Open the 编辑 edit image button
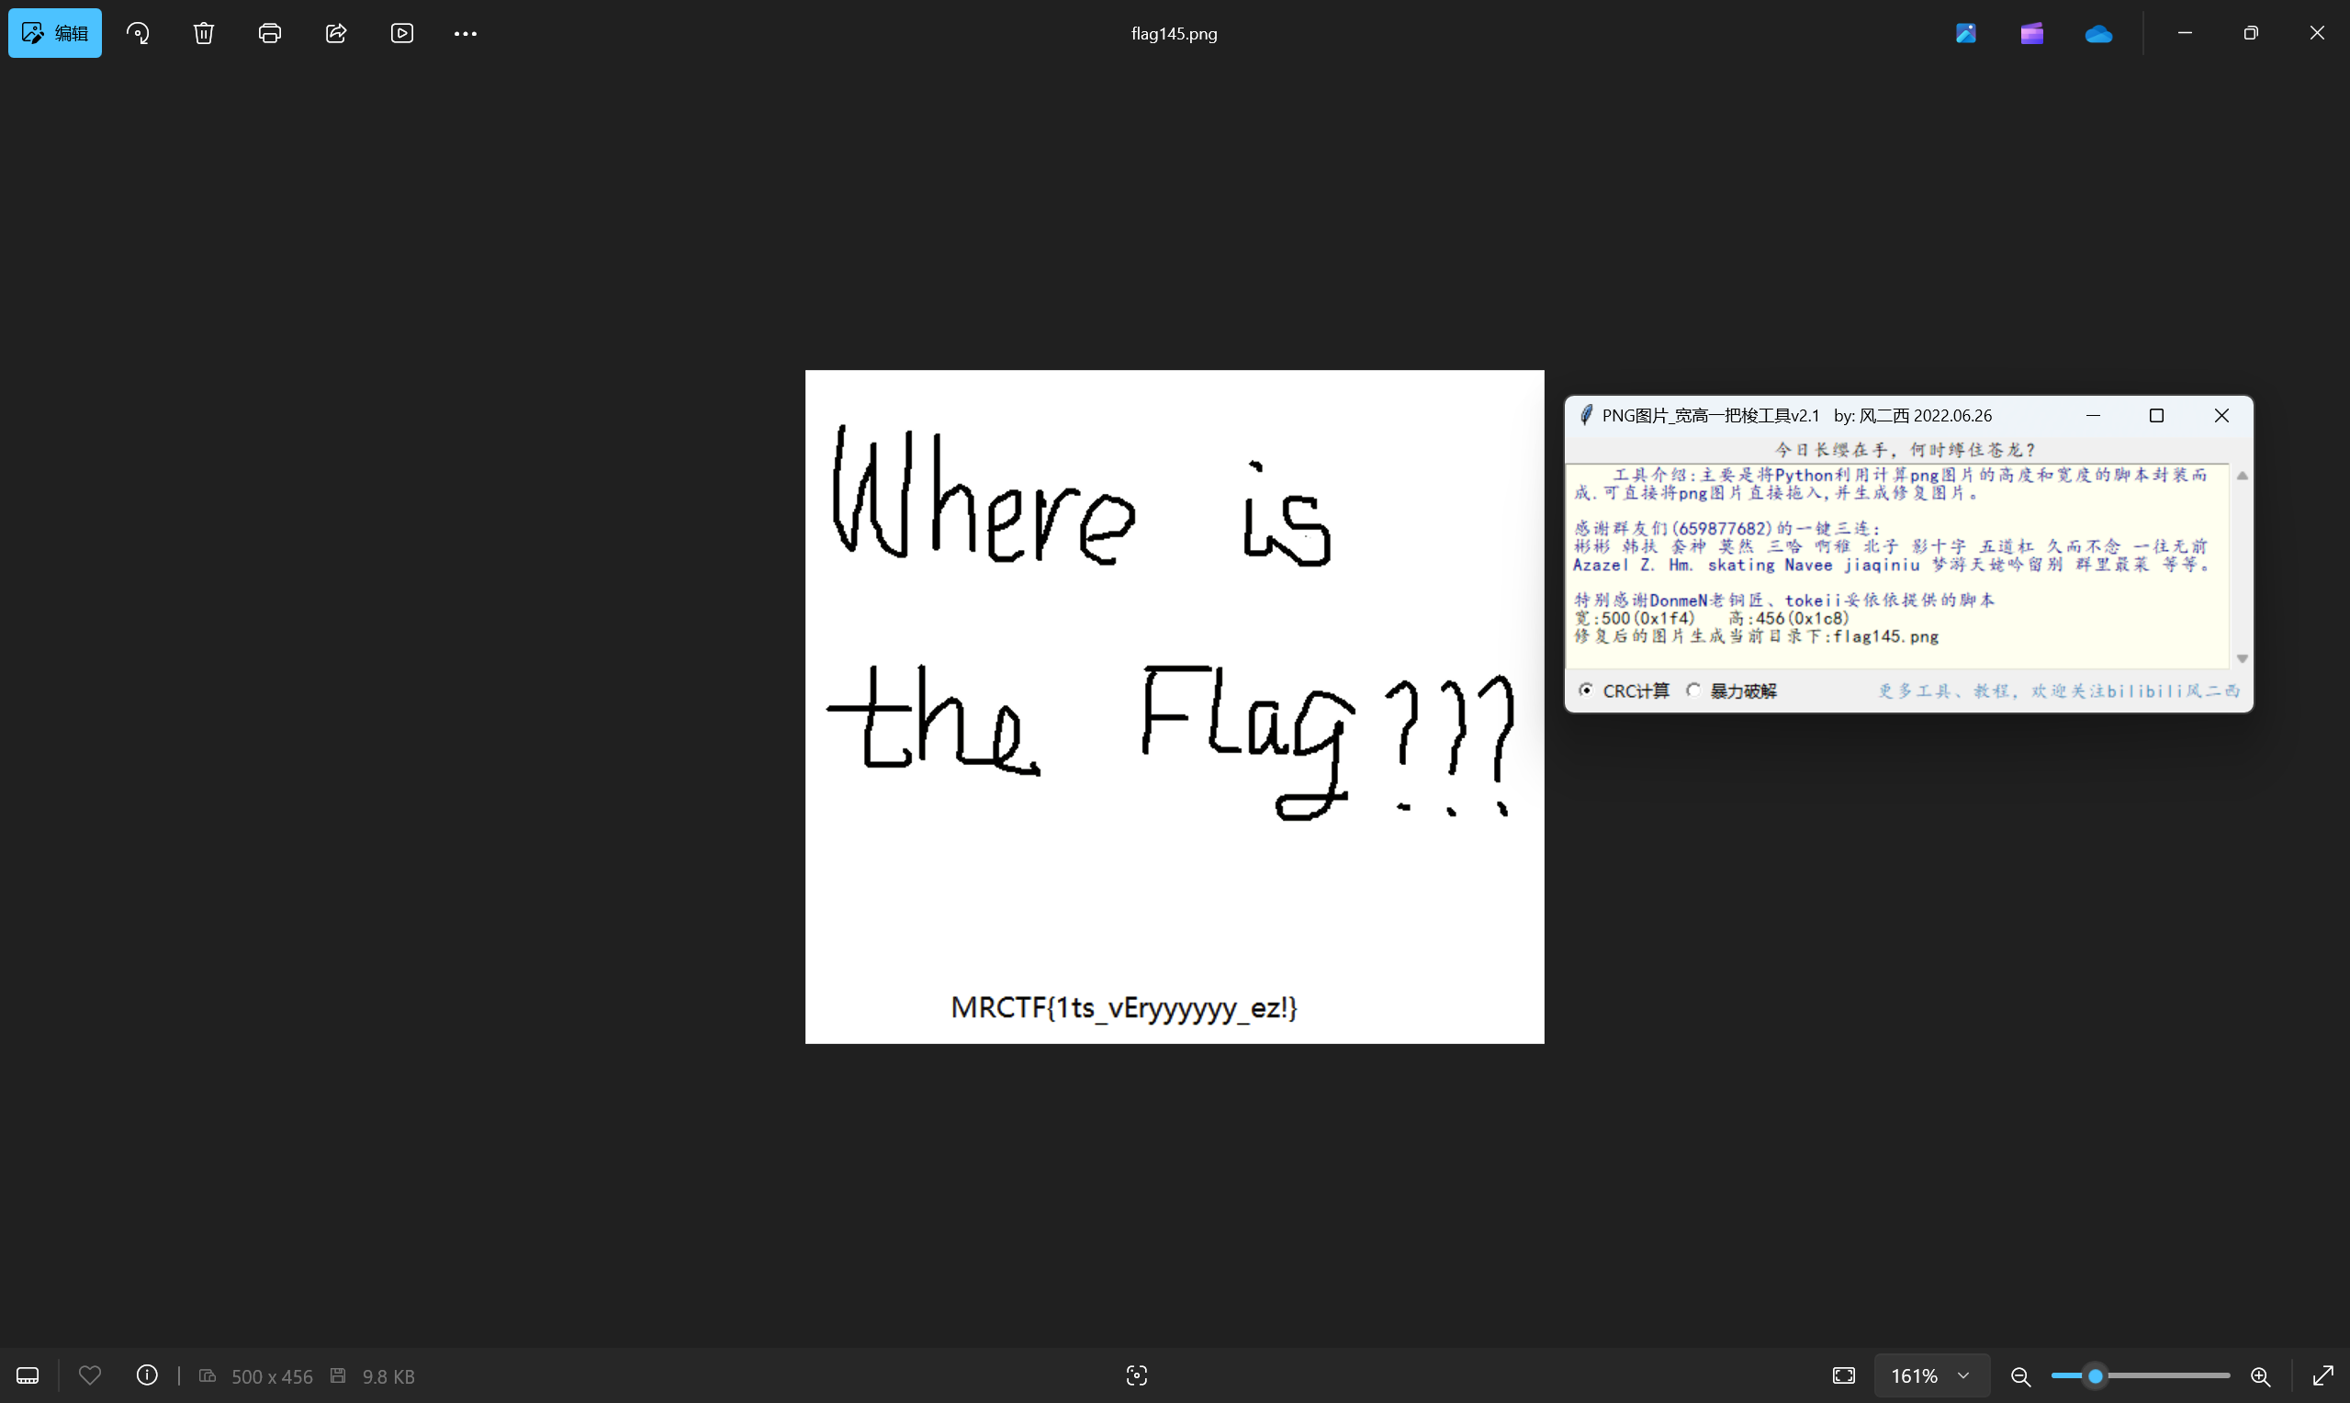2350x1403 pixels. 55,33
